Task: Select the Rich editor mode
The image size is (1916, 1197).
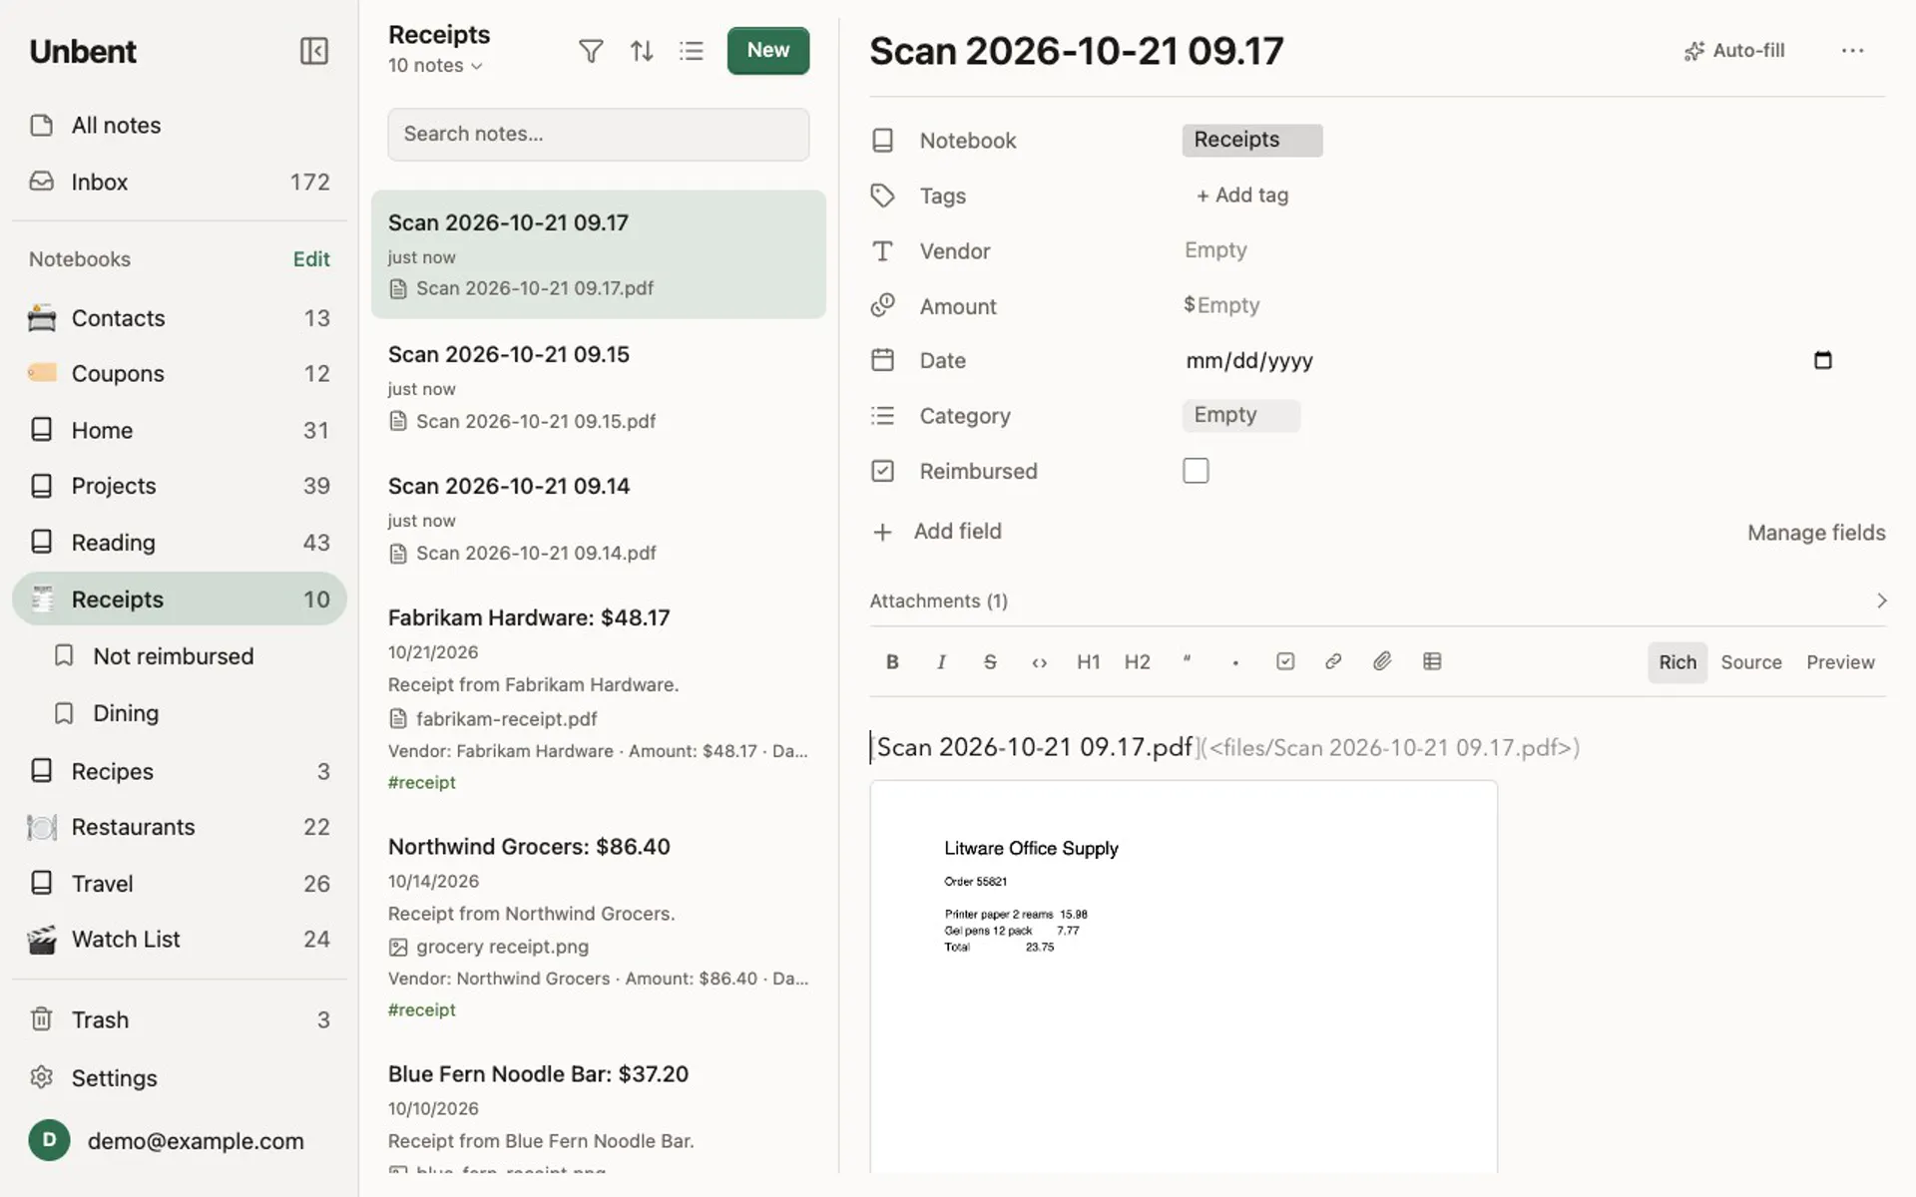Action: [1677, 662]
